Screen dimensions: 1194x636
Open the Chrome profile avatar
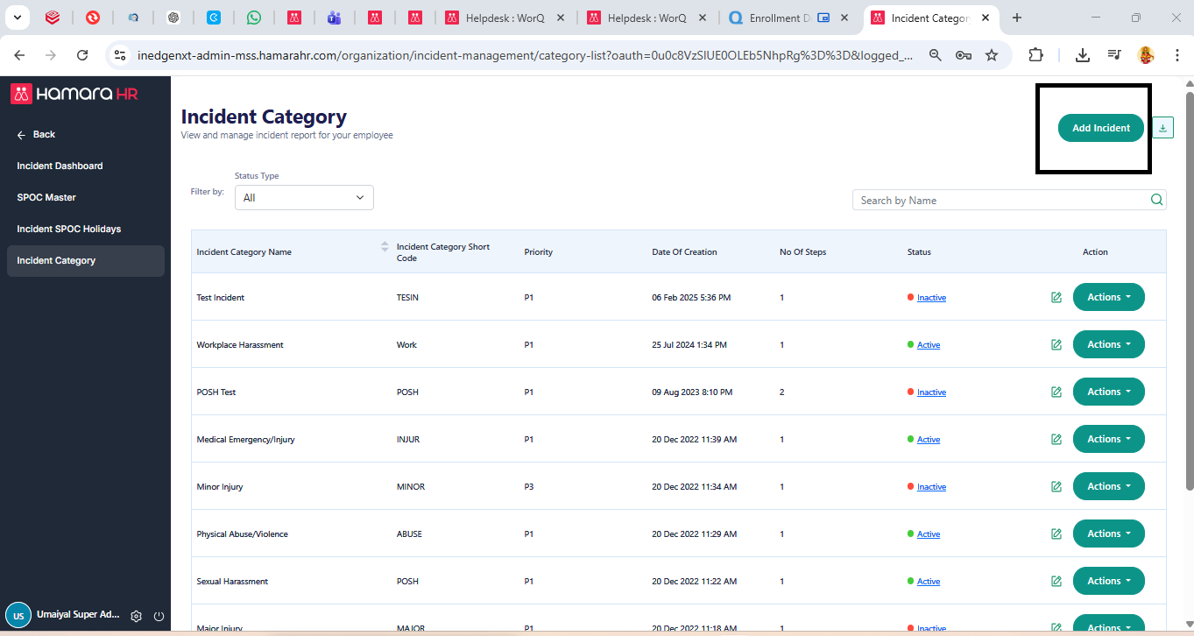click(x=1146, y=55)
